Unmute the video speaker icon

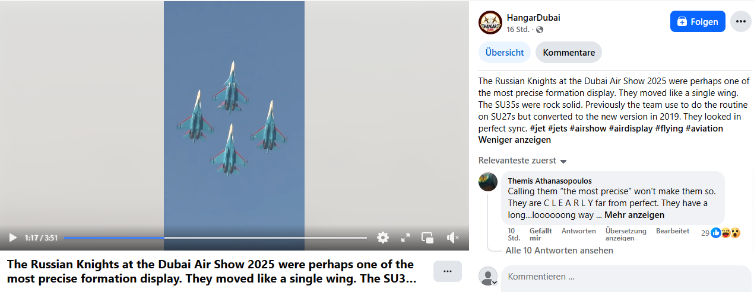(452, 238)
